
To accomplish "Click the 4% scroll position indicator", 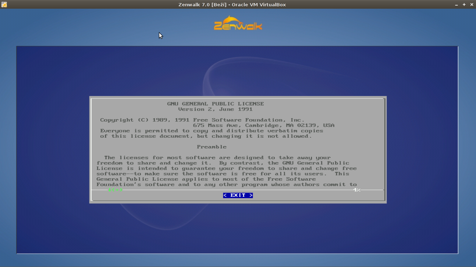I will click(x=357, y=190).
